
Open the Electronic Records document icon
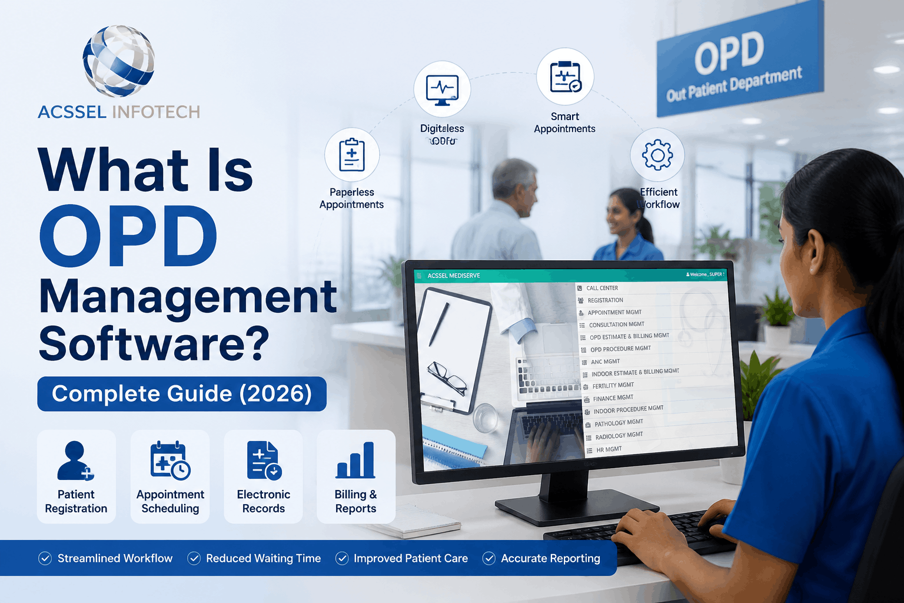click(264, 461)
